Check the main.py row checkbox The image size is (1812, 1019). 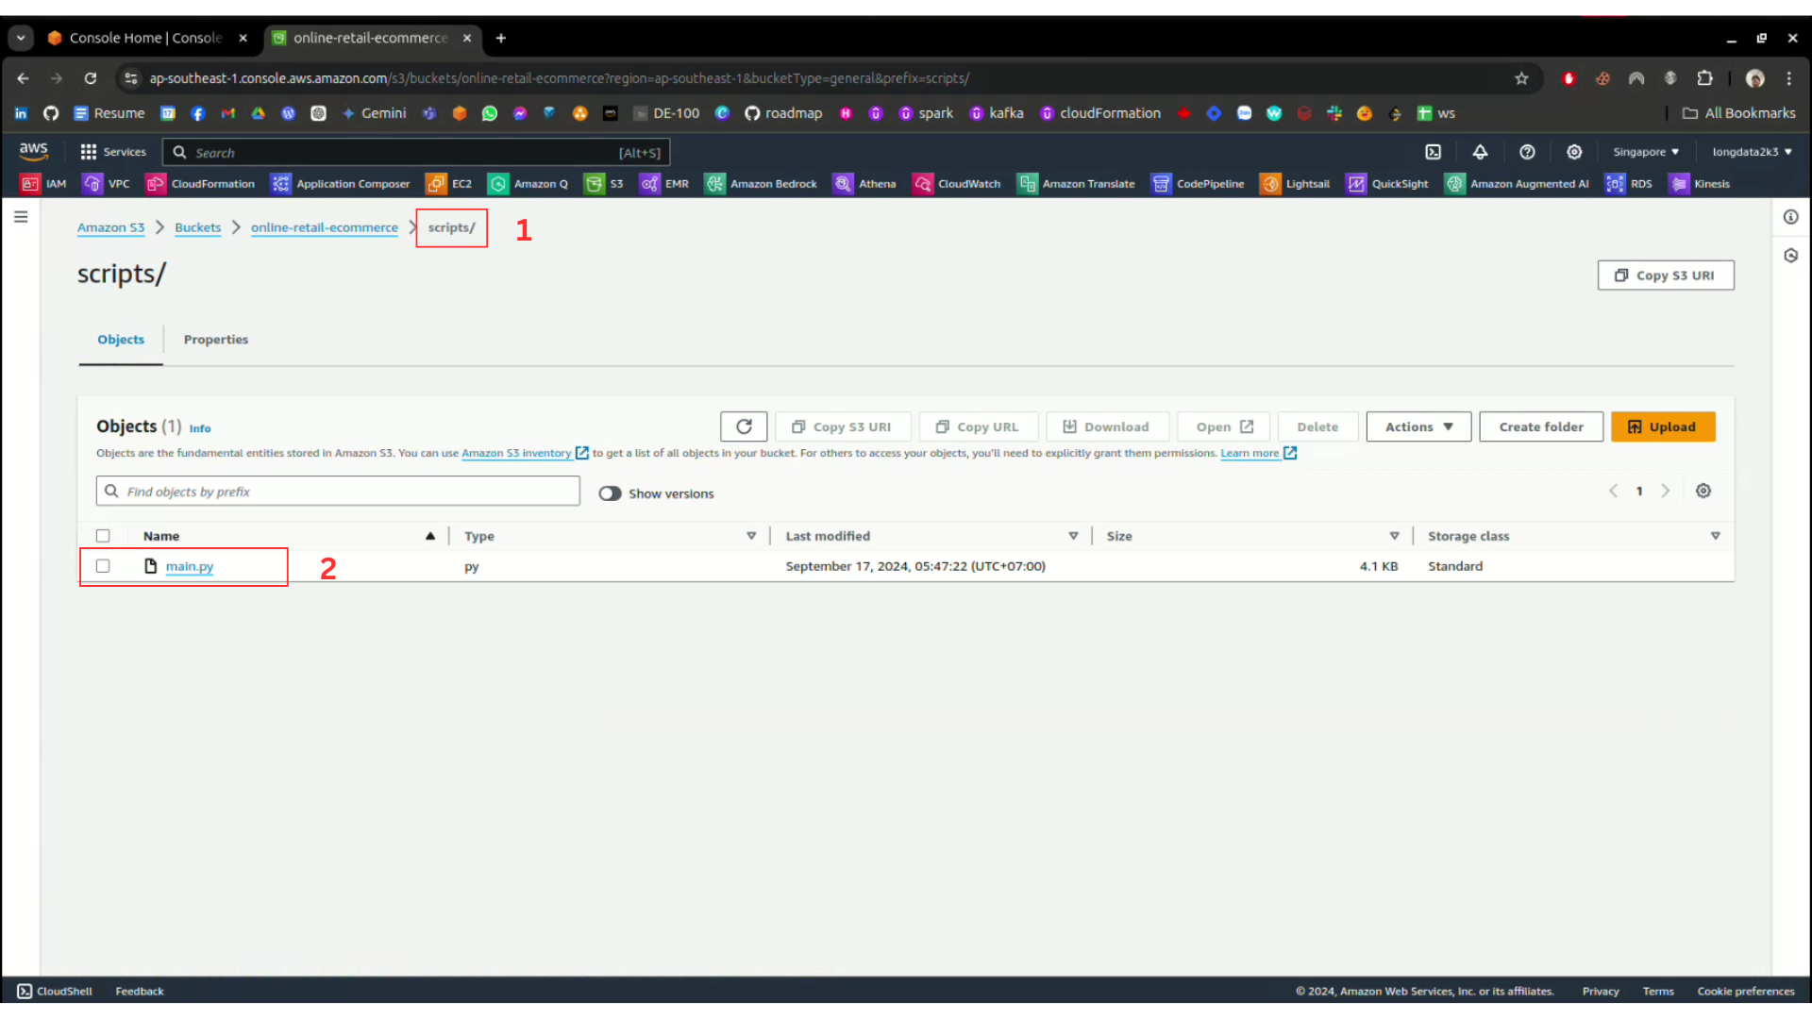103,566
